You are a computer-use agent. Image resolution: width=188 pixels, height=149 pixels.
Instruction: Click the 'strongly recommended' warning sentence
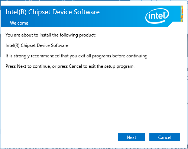click(77, 56)
